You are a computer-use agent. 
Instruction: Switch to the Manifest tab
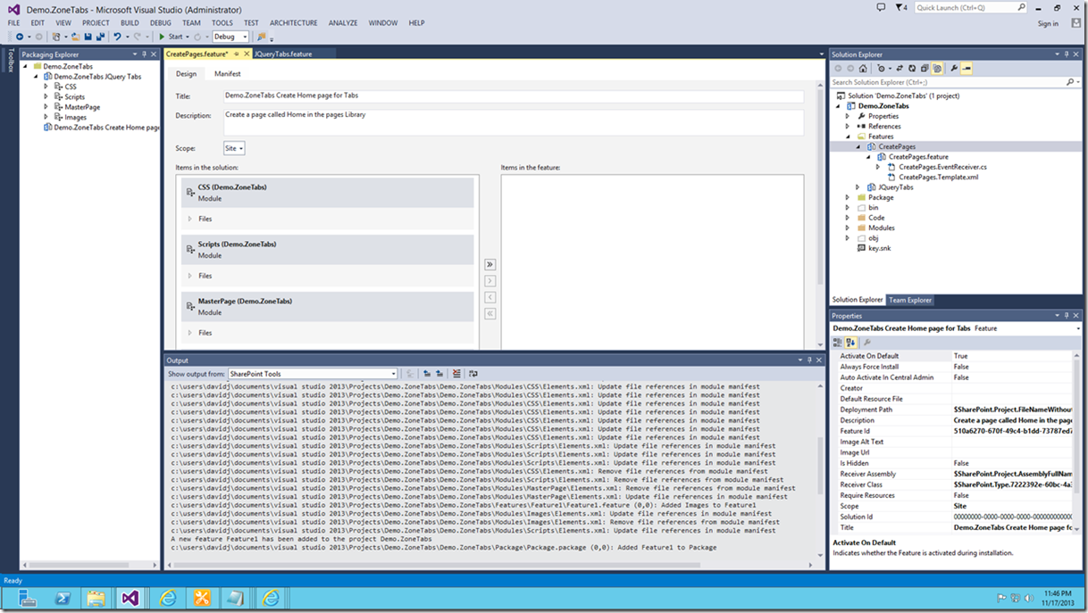coord(227,74)
